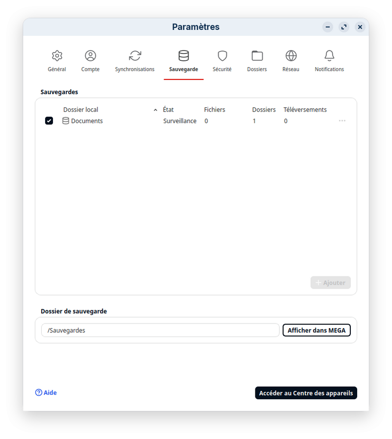Select the Dossiers folder icon
This screenshot has height=439, width=392.
(x=257, y=56)
